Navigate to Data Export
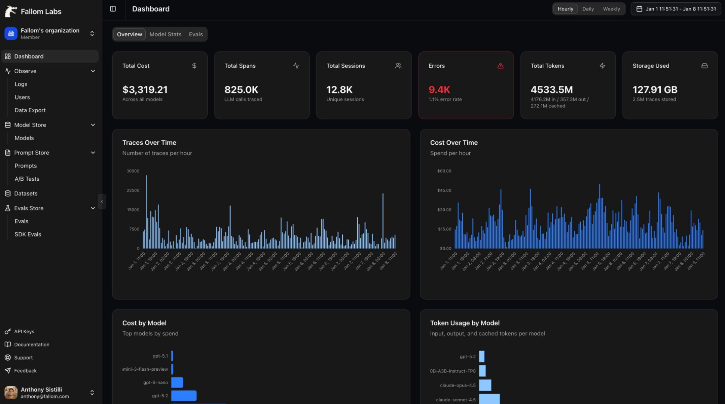This screenshot has width=725, height=404. pyautogui.click(x=30, y=110)
